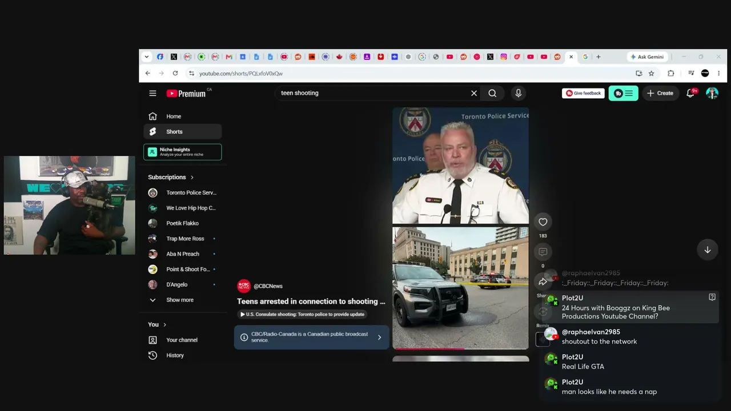Screen dimensions: 731x411
Task: Reload the YouTube page
Action: [x=175, y=73]
